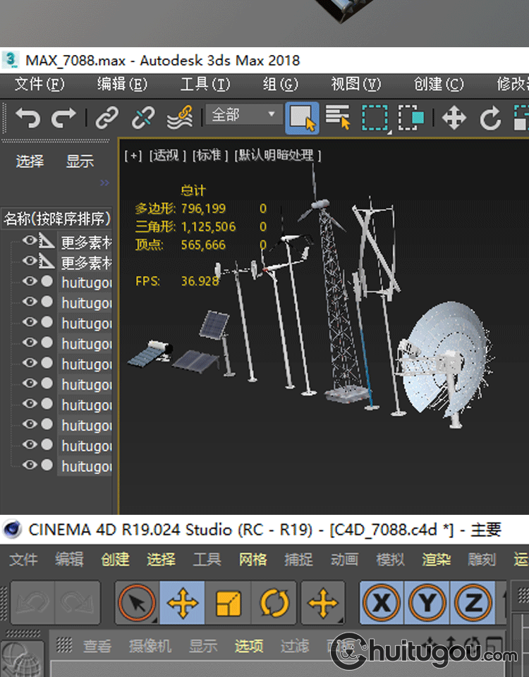The height and width of the screenshot is (677, 529).
Task: Click the 显示 tab in scene explorer
Action: (80, 161)
